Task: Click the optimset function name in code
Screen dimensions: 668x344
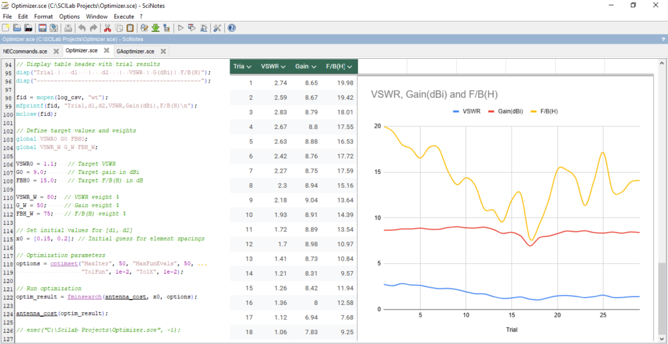Action: click(64, 263)
